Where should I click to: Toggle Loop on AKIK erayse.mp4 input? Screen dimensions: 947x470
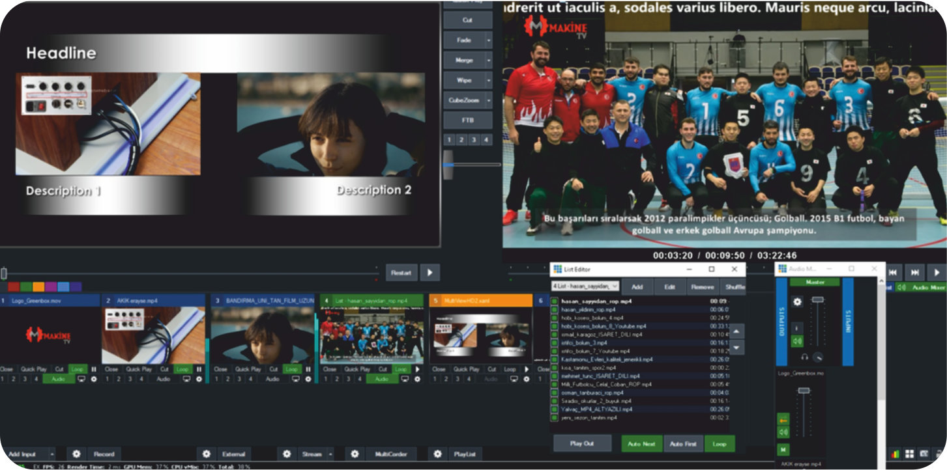184,369
